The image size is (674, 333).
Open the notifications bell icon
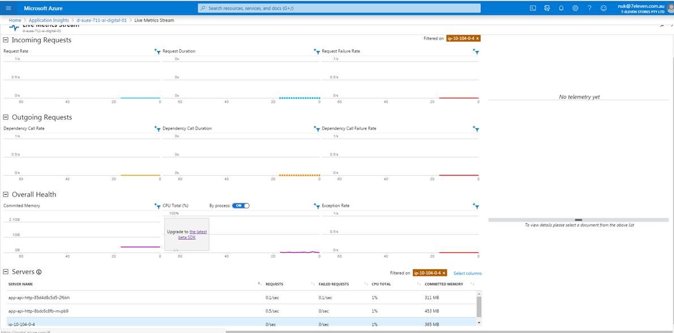click(560, 8)
